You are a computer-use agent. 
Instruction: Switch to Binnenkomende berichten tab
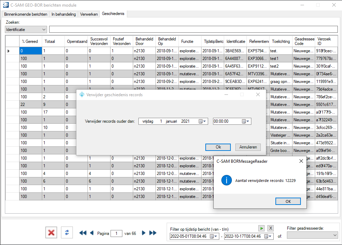[26, 14]
